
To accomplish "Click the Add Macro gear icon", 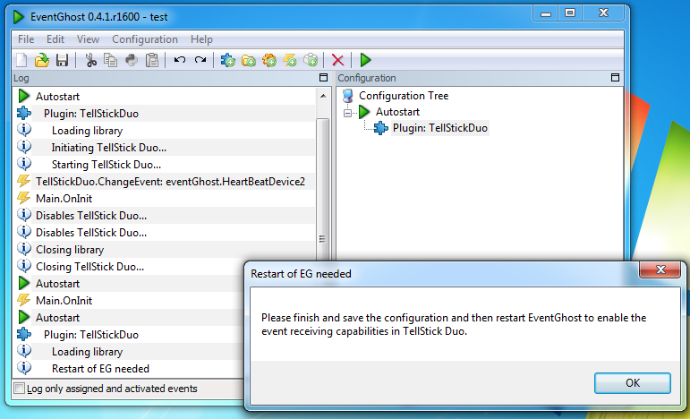I will (x=268, y=60).
